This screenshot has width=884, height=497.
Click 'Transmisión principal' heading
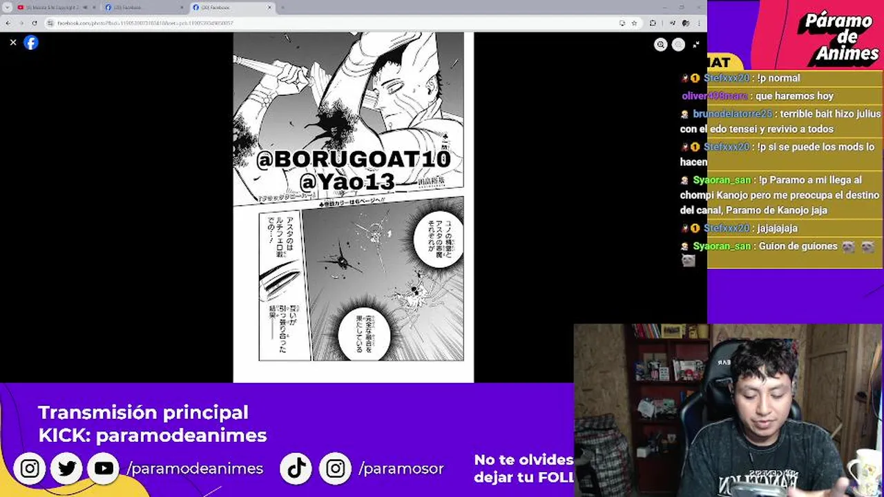(x=143, y=412)
